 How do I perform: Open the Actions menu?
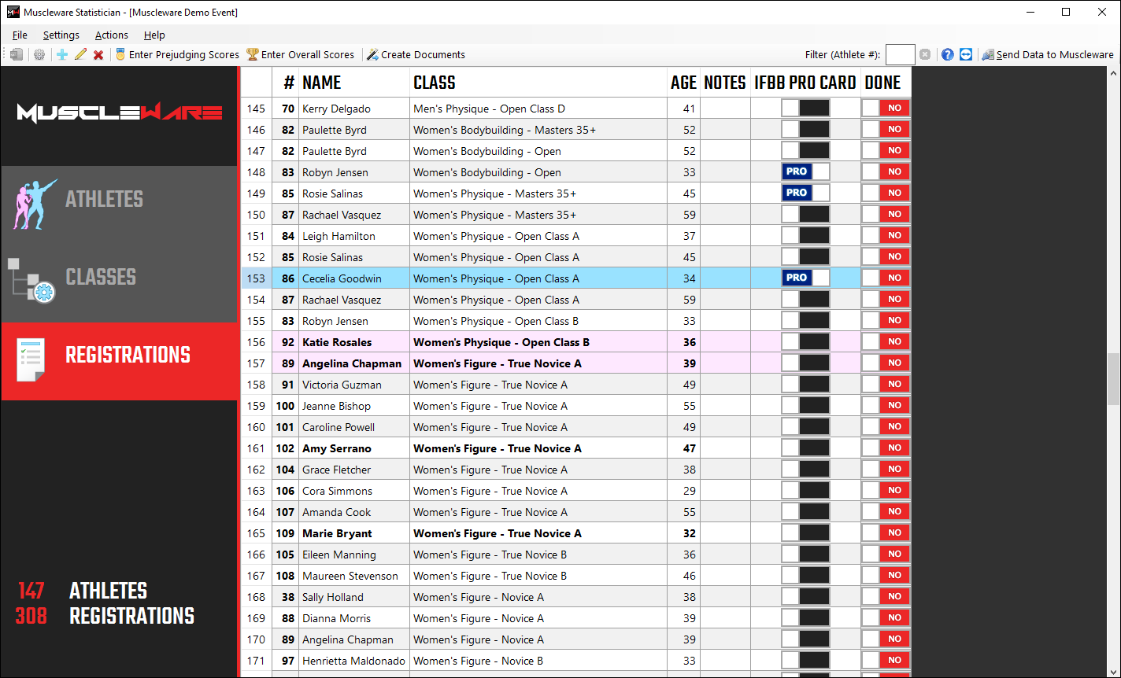coord(111,35)
